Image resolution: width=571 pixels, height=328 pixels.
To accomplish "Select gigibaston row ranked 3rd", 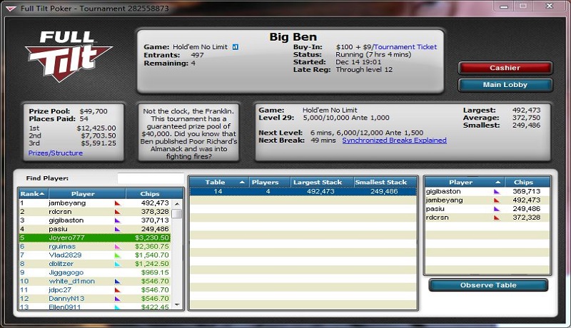I will [x=95, y=220].
